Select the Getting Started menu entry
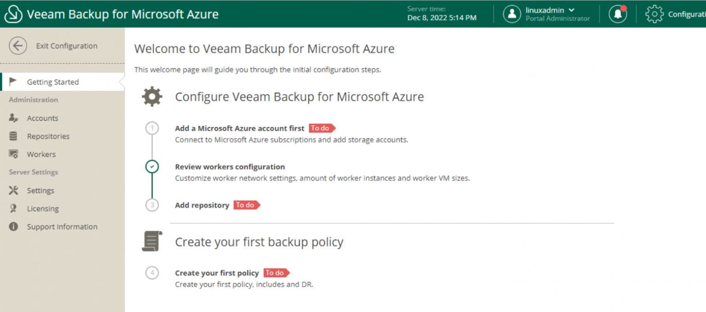 coord(53,82)
